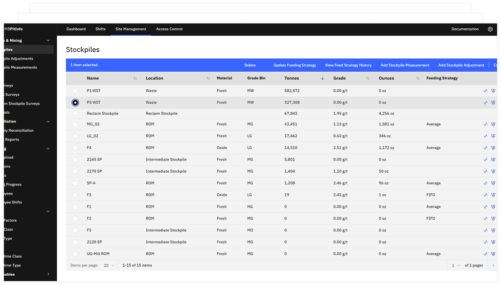The width and height of the screenshot is (501, 285).
Task: Collapse the Mining sidebar section chevron
Action: point(48,41)
